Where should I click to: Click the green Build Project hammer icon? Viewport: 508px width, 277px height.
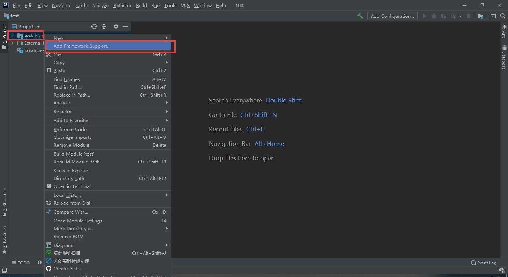point(360,16)
